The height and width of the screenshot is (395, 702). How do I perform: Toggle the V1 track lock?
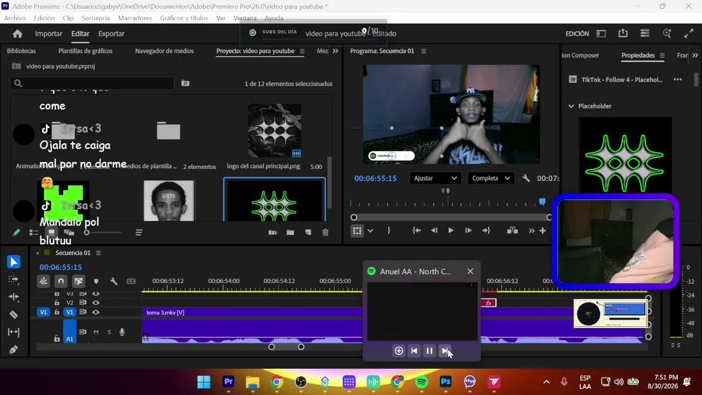click(56, 312)
